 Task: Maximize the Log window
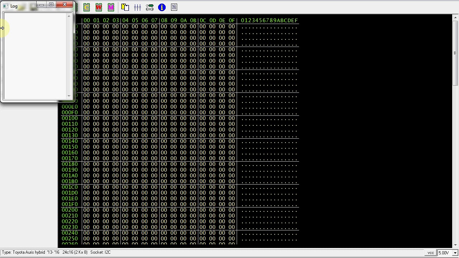point(51,5)
